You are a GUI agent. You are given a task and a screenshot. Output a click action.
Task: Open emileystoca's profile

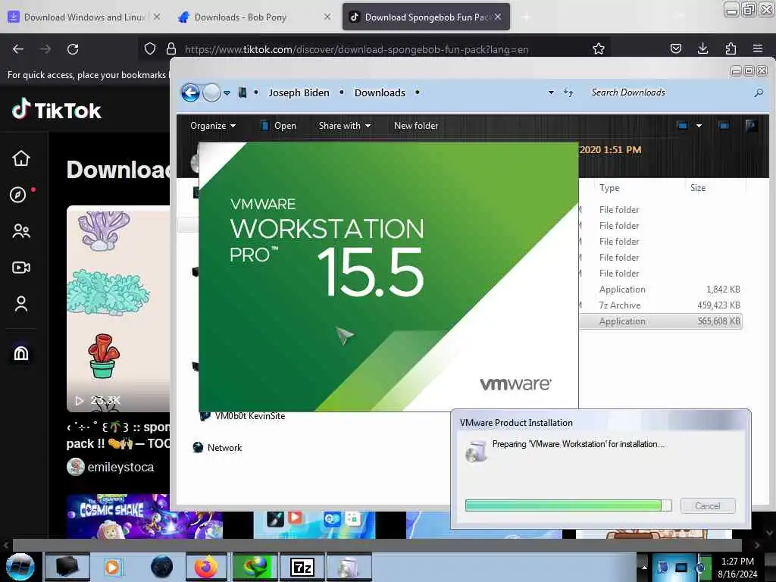pyautogui.click(x=120, y=467)
